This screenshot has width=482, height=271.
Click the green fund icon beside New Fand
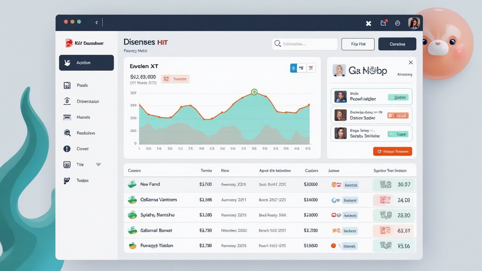[x=132, y=184]
